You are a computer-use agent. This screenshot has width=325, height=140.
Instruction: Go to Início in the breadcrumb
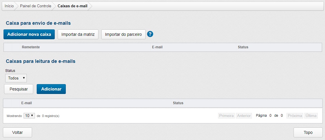pyautogui.click(x=9, y=6)
